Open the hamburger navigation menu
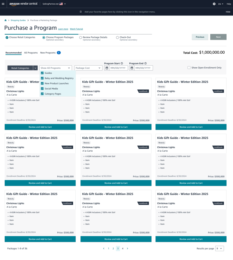The image size is (233, 260). coord(3,4)
